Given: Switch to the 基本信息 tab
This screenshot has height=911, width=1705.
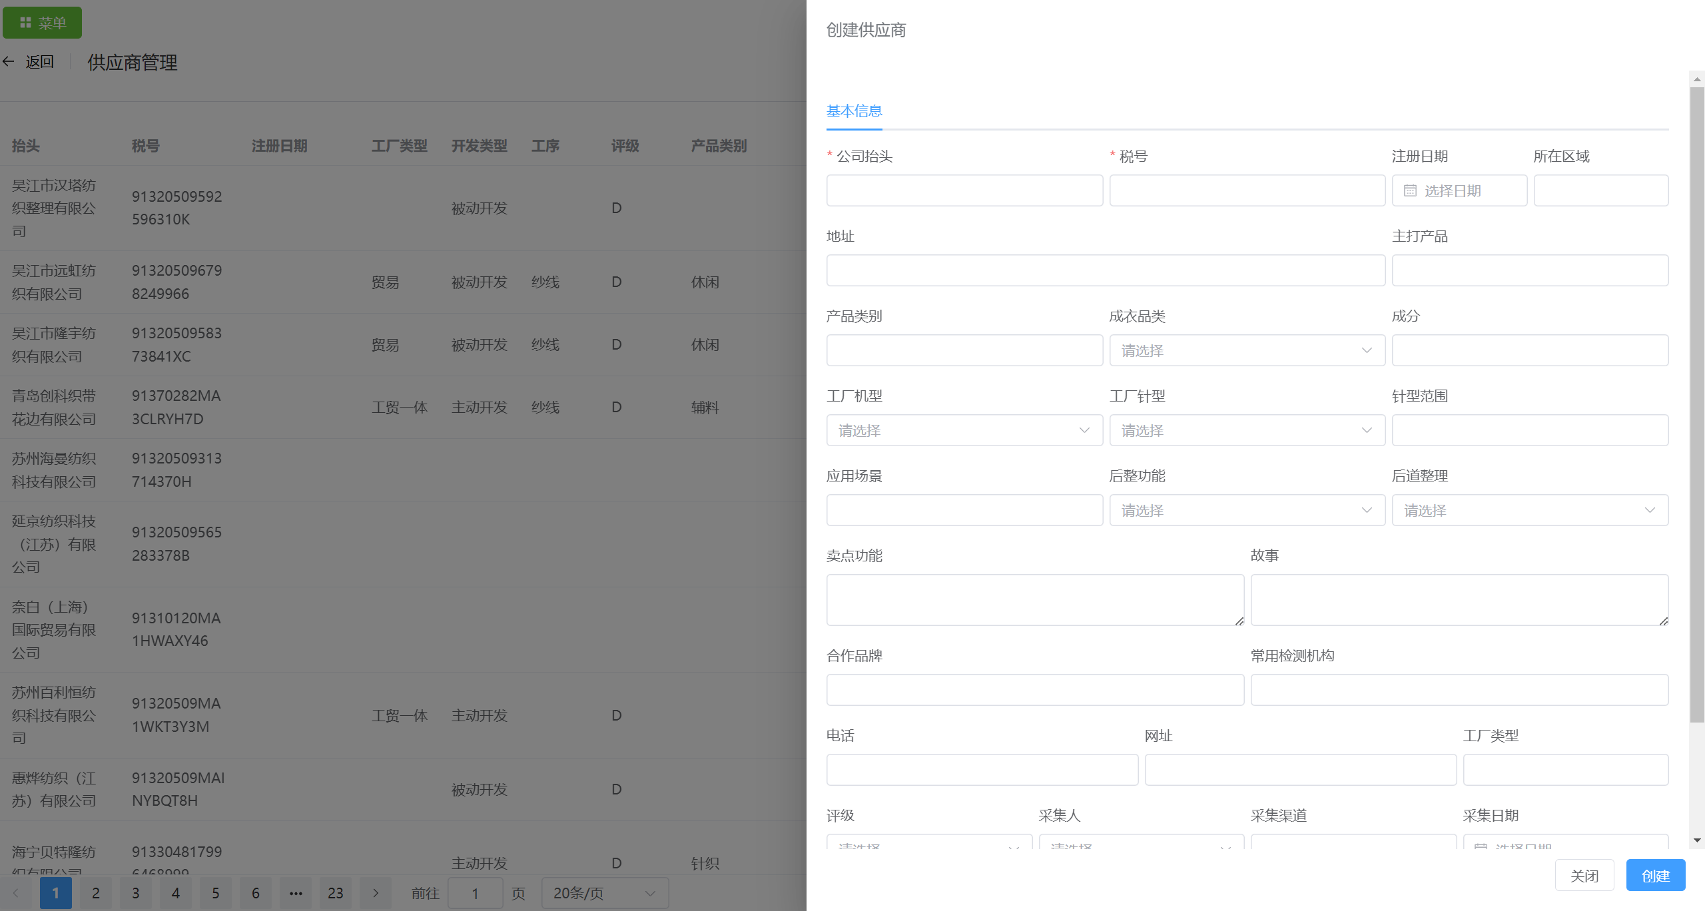Looking at the screenshot, I should tap(854, 111).
